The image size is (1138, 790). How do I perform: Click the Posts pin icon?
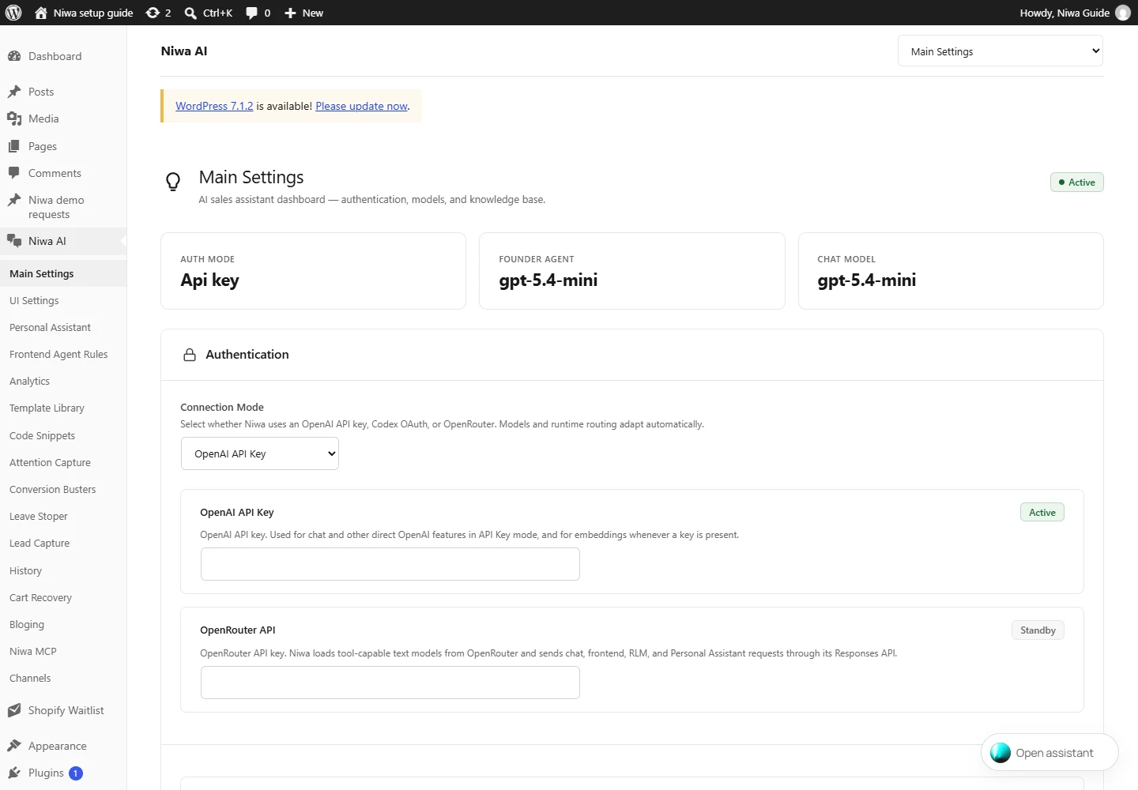[14, 92]
